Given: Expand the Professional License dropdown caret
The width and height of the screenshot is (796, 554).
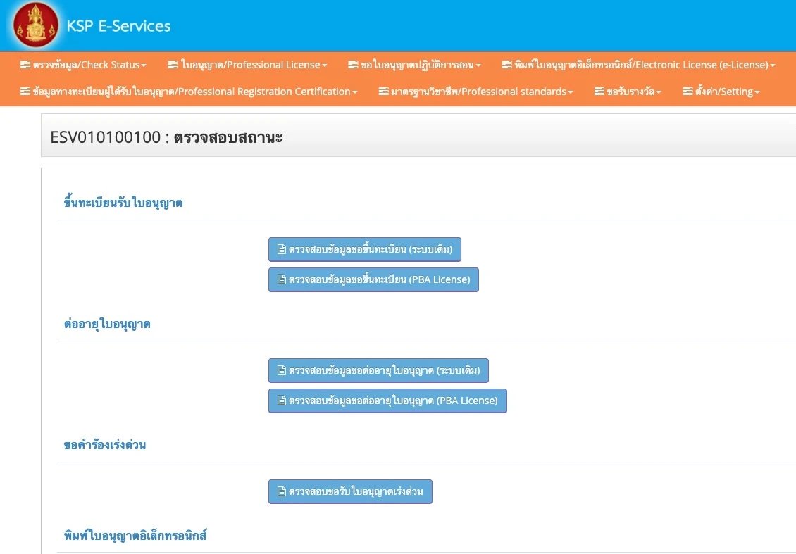Looking at the screenshot, I should point(325,65).
